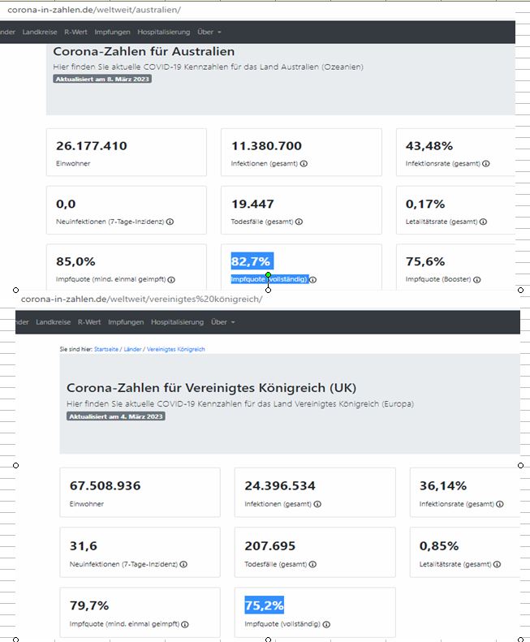Viewport: 530px width, 642px height.
Task: Click info icon beside Australia's Infektionsrate (gesamt)
Action: pyautogui.click(x=485, y=163)
